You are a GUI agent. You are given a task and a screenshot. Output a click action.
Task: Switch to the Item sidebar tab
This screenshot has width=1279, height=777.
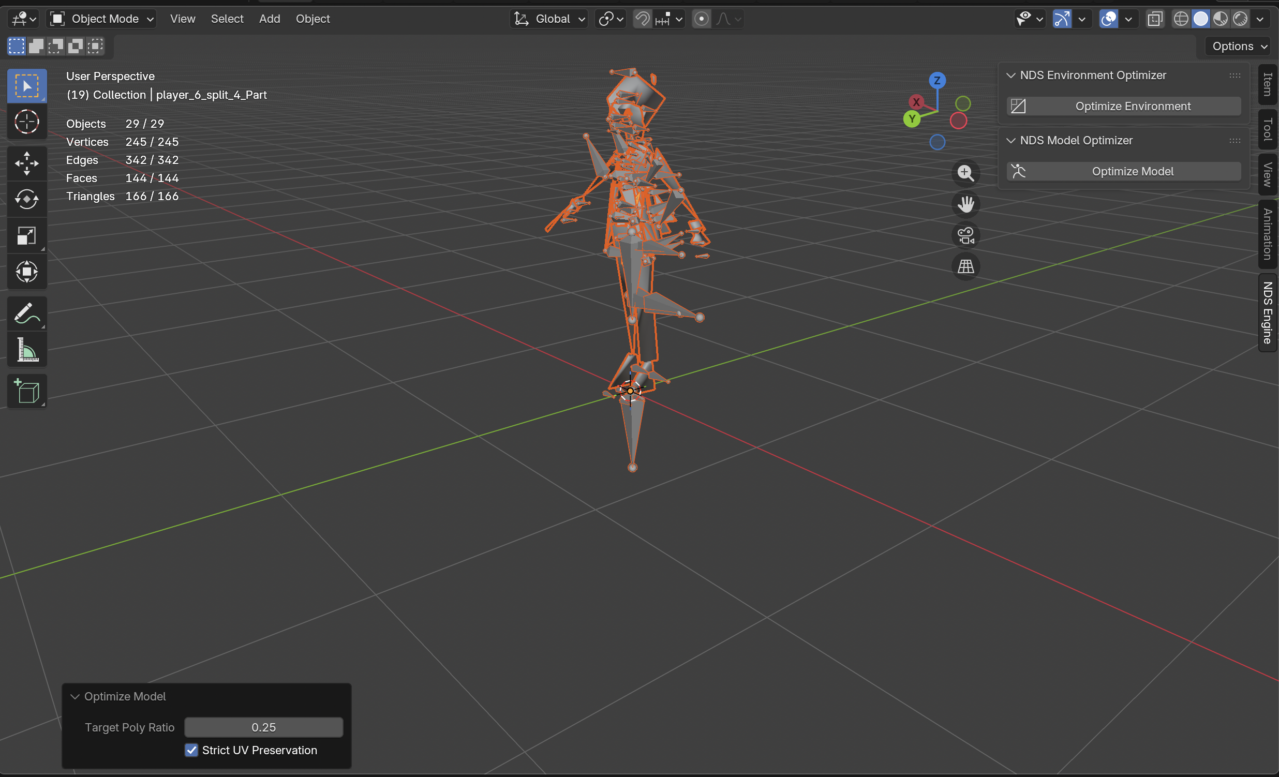(1268, 84)
